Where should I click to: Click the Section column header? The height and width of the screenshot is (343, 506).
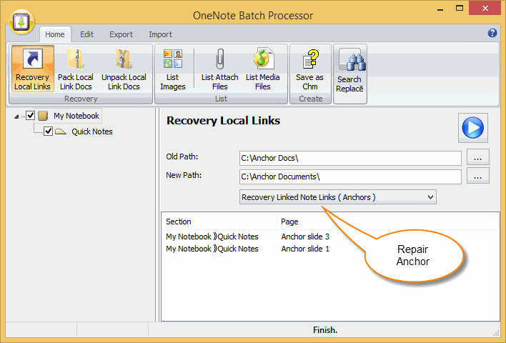[x=219, y=222]
